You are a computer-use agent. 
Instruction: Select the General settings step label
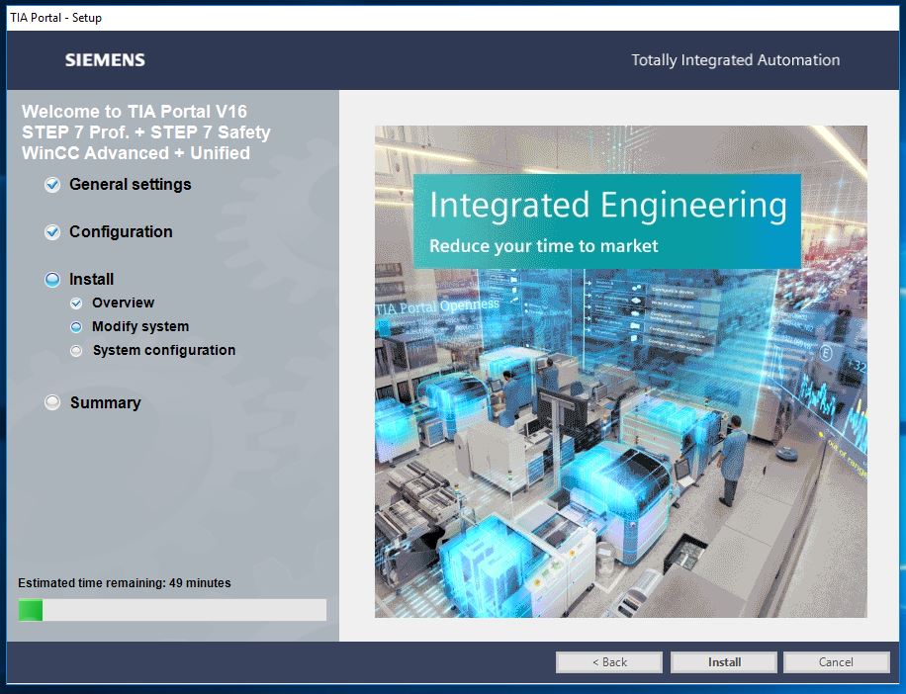pyautogui.click(x=130, y=185)
